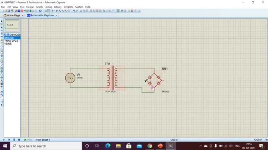Open the View menu
This screenshot has height=150, width=268.
tap(15, 7)
